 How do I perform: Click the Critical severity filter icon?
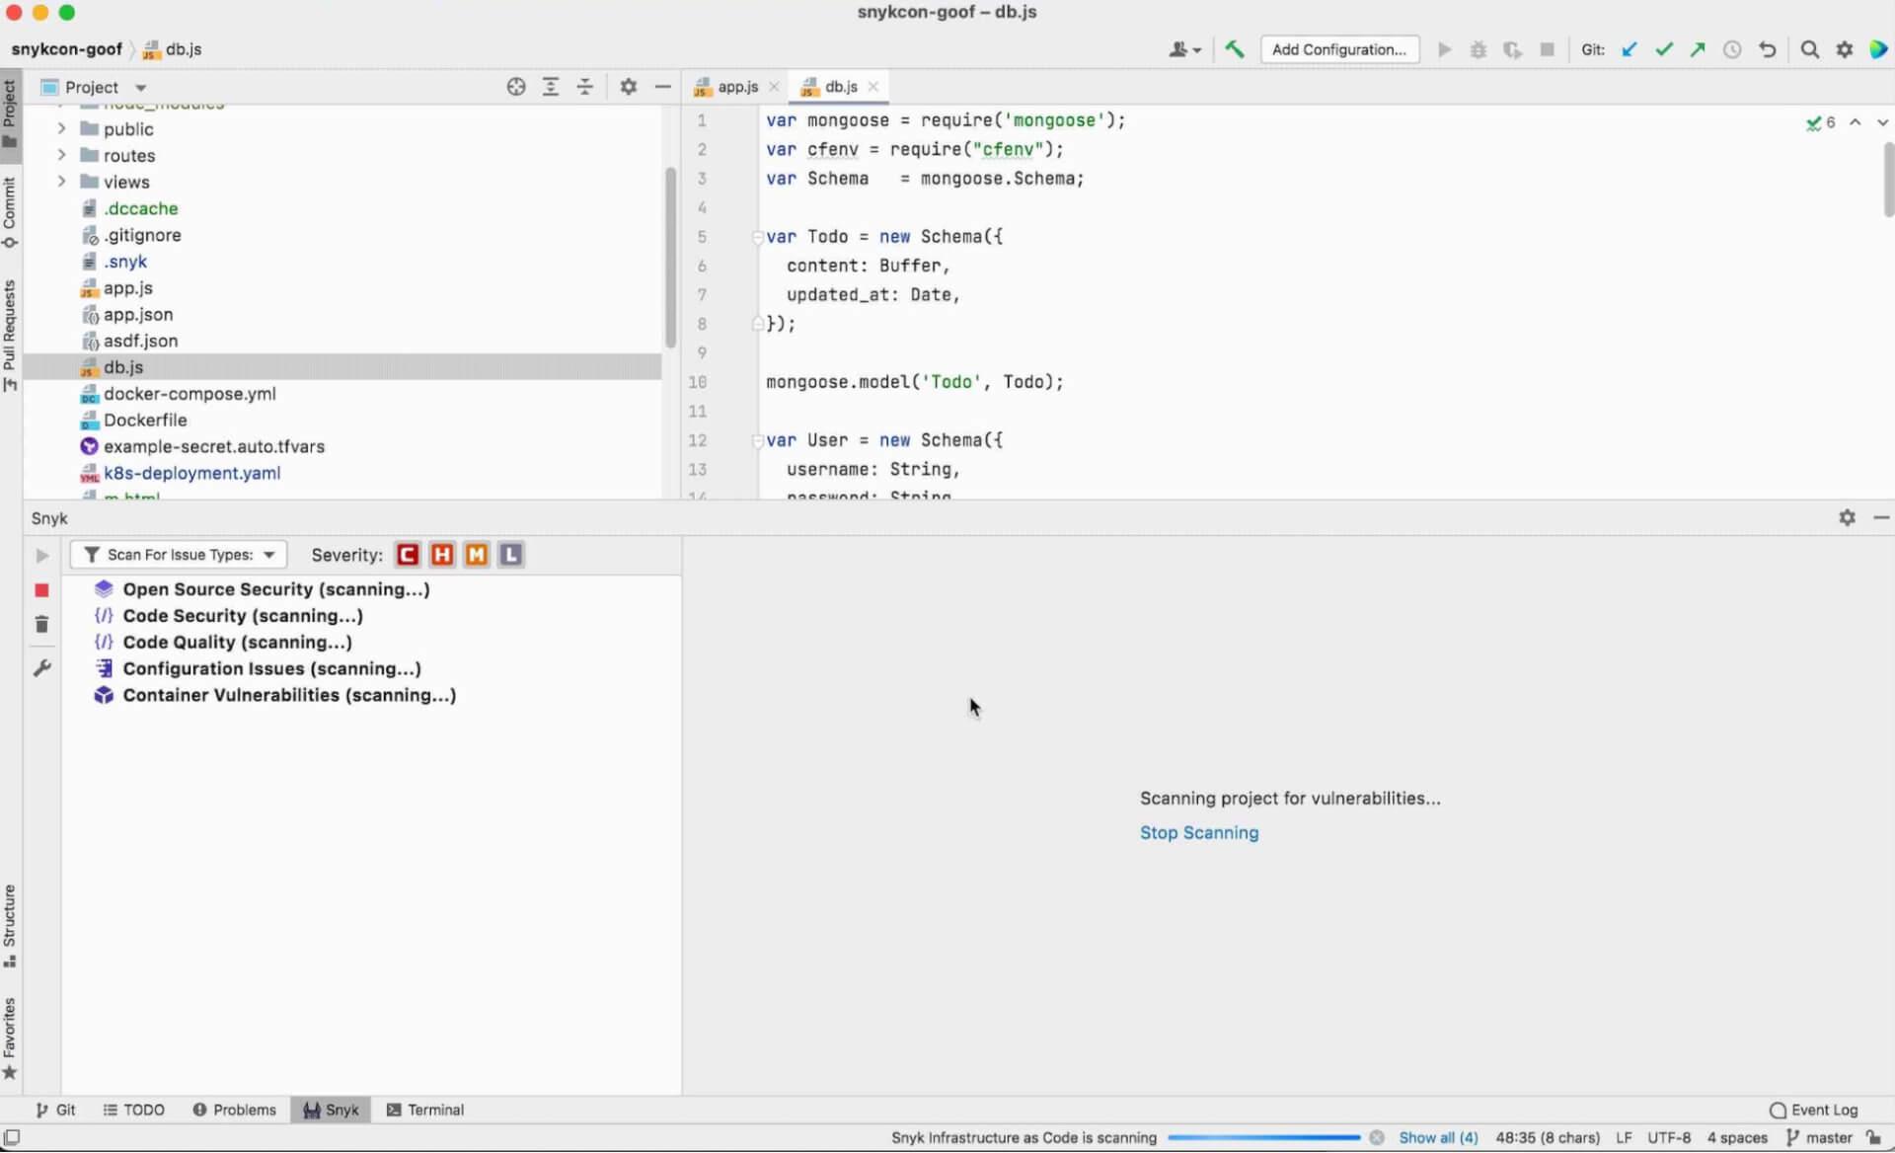pos(408,554)
